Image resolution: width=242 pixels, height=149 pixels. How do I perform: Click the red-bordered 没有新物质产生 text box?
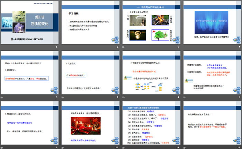pos(26,79)
